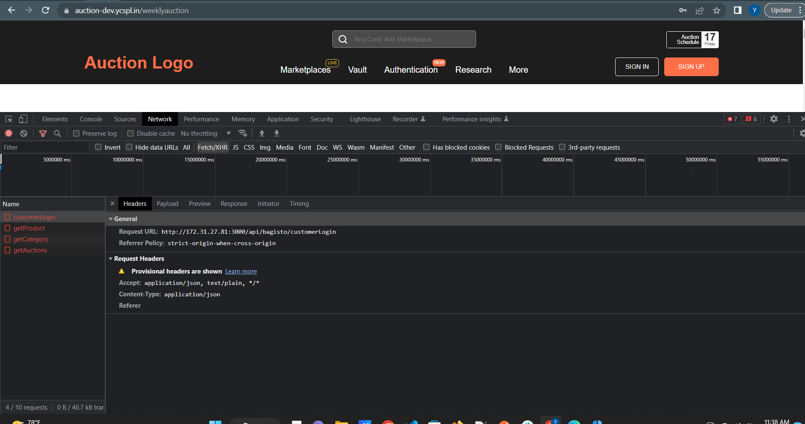Open the Vault navigation link
This screenshot has width=805, height=424.
[357, 70]
